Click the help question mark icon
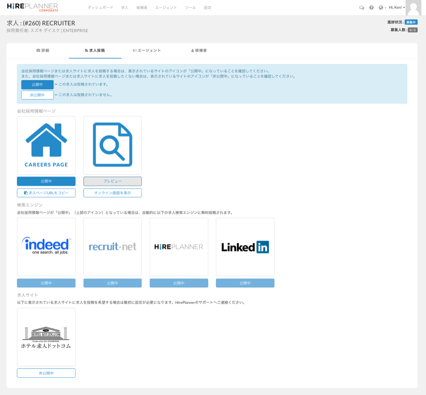426x395 pixels. [x=371, y=7]
